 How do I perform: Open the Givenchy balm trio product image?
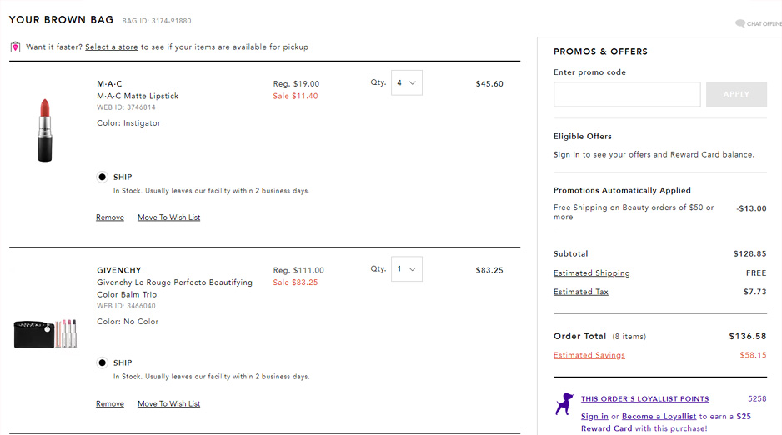click(45, 333)
